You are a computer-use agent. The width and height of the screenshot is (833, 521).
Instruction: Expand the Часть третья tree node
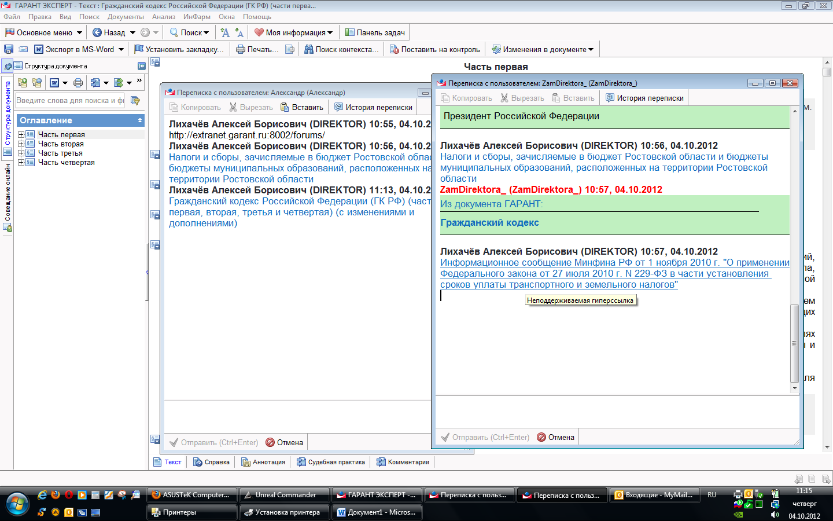coord(21,153)
